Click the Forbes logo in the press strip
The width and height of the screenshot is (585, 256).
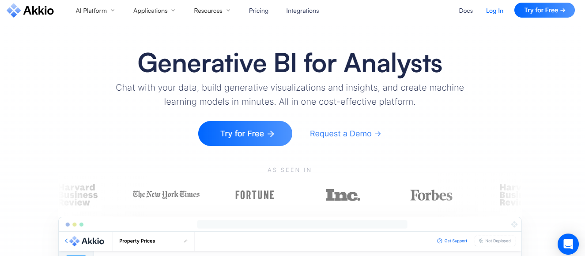pyautogui.click(x=431, y=194)
